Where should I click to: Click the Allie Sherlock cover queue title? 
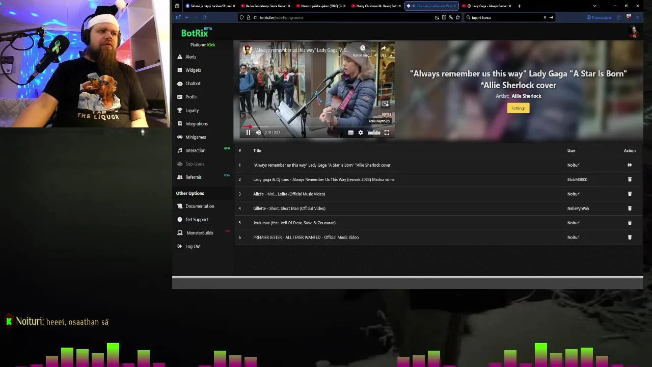click(x=322, y=165)
